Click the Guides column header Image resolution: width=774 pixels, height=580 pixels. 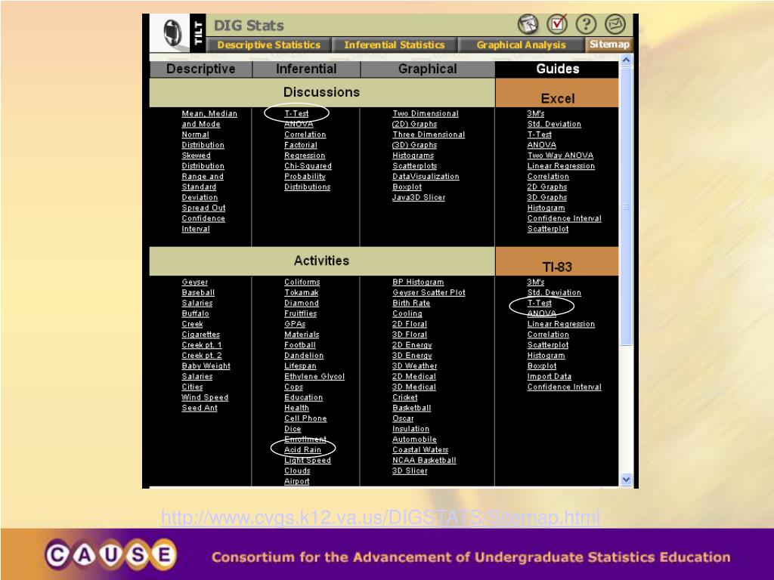point(557,69)
